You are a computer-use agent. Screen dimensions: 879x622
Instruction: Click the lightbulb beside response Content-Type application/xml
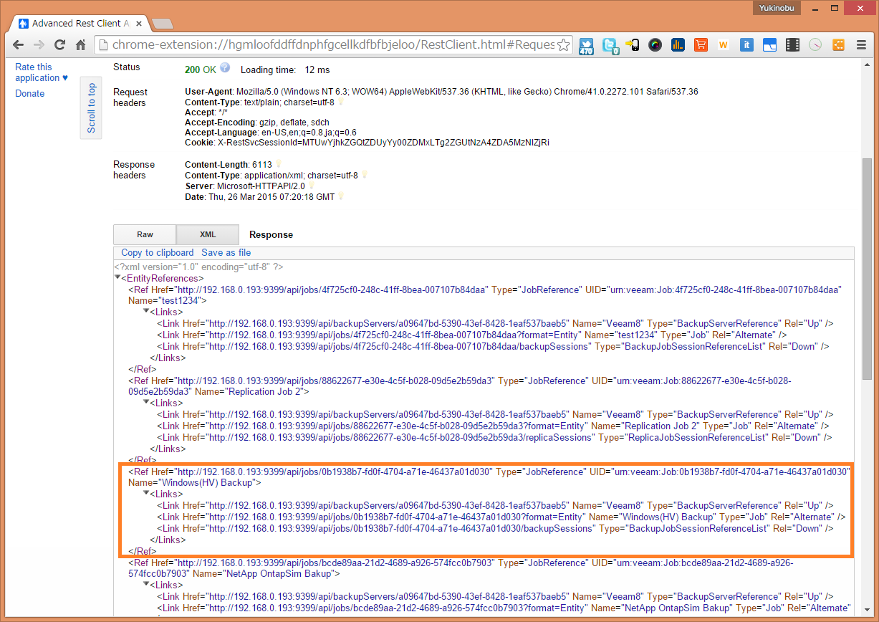coord(364,175)
